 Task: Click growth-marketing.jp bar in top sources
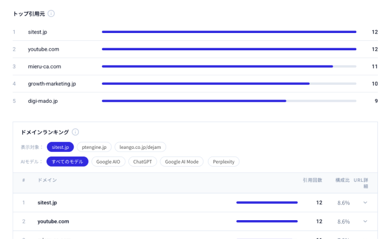pyautogui.click(x=229, y=84)
